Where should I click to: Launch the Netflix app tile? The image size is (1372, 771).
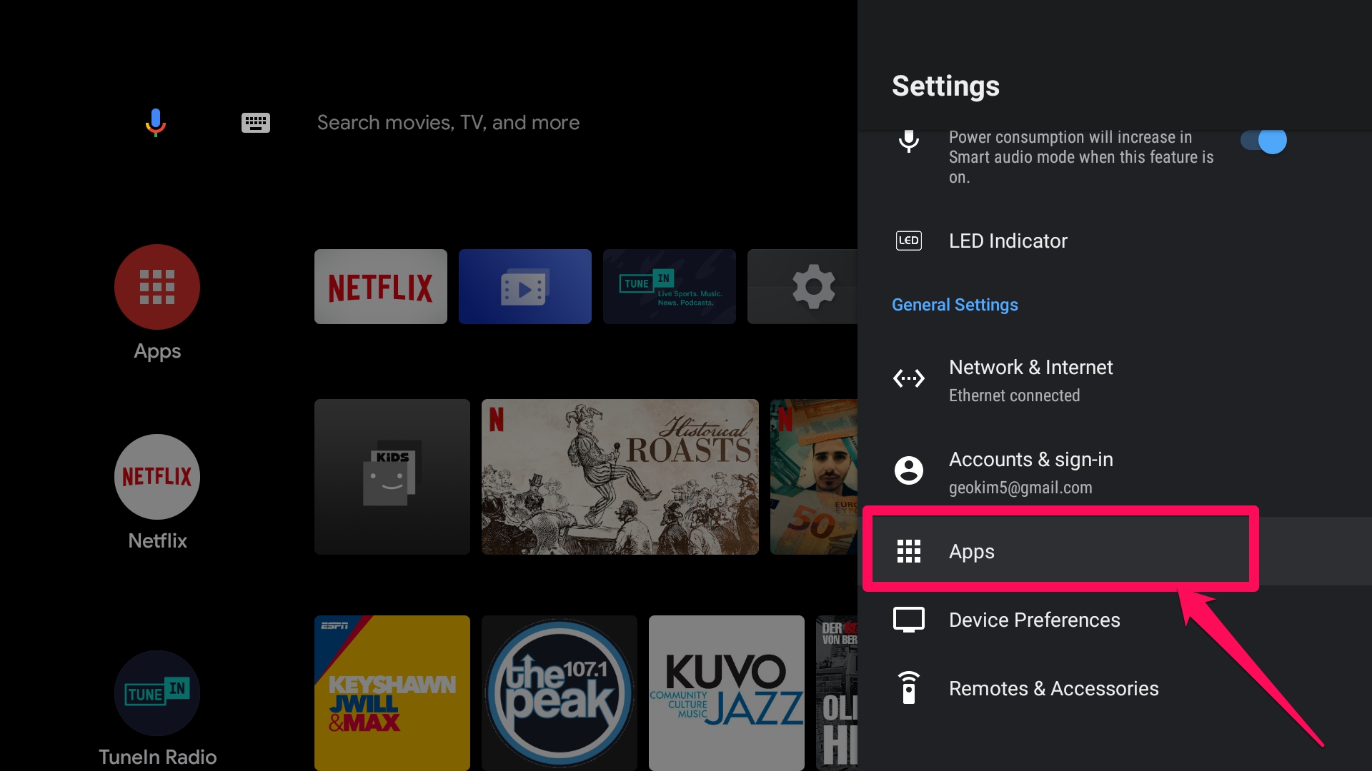click(x=381, y=286)
